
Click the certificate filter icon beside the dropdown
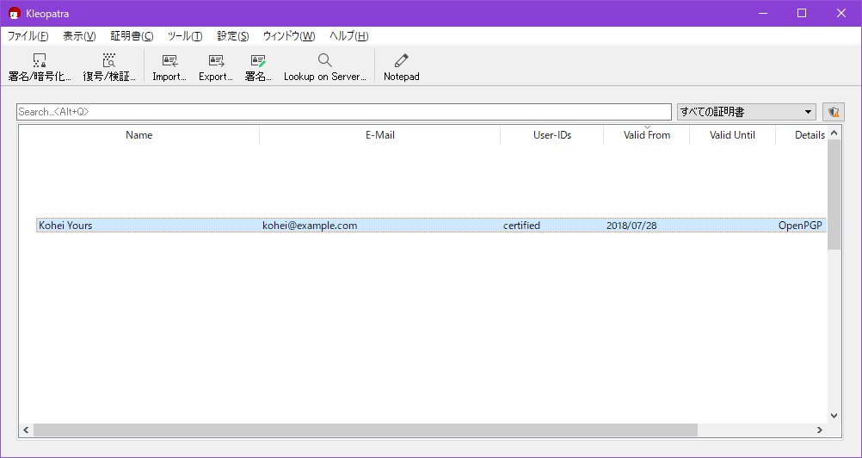(833, 112)
